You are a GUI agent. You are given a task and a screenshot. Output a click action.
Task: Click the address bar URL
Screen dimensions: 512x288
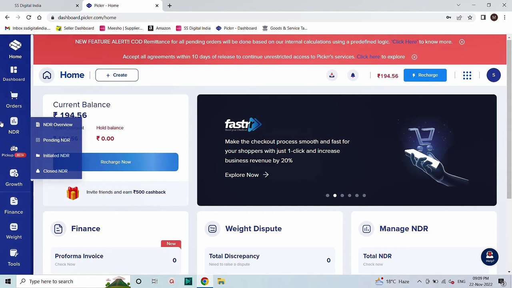(x=87, y=18)
